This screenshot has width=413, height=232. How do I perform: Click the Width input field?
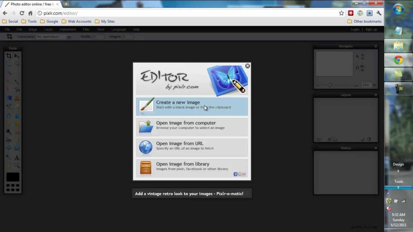[98, 37]
